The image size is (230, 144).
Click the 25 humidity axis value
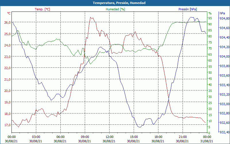coord(210,103)
